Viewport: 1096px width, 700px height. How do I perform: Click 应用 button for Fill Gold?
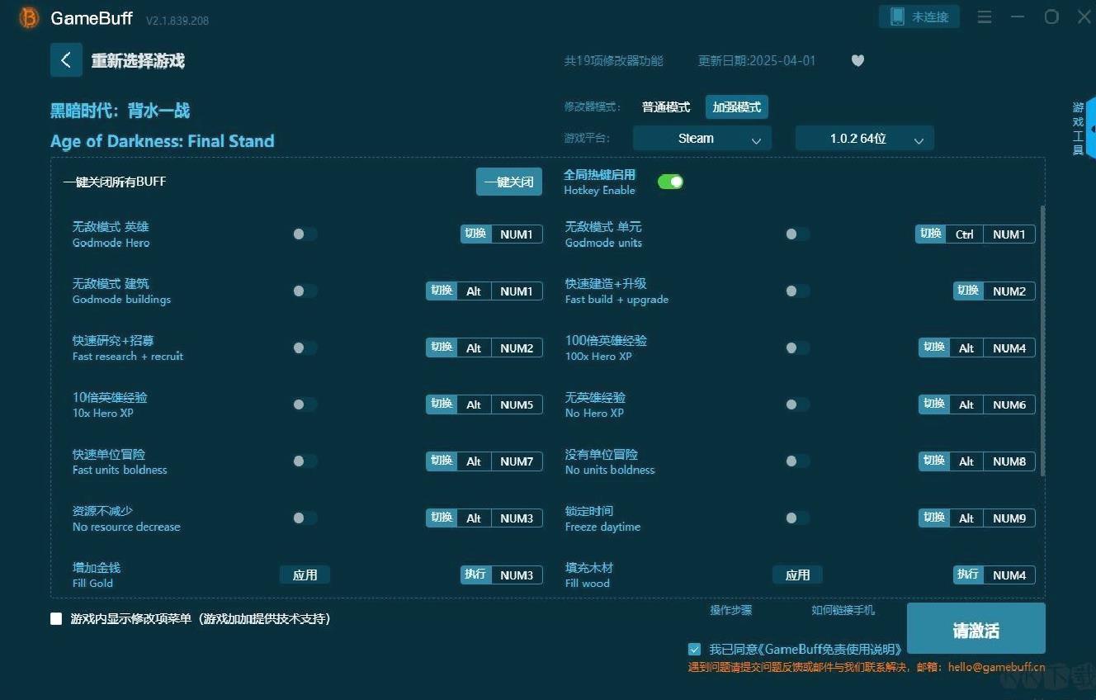(x=305, y=575)
